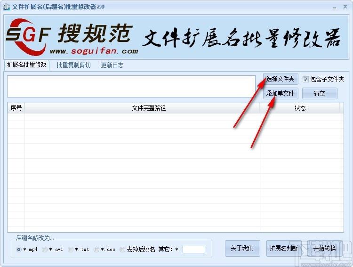Click the 序号 column header

(x=16, y=108)
